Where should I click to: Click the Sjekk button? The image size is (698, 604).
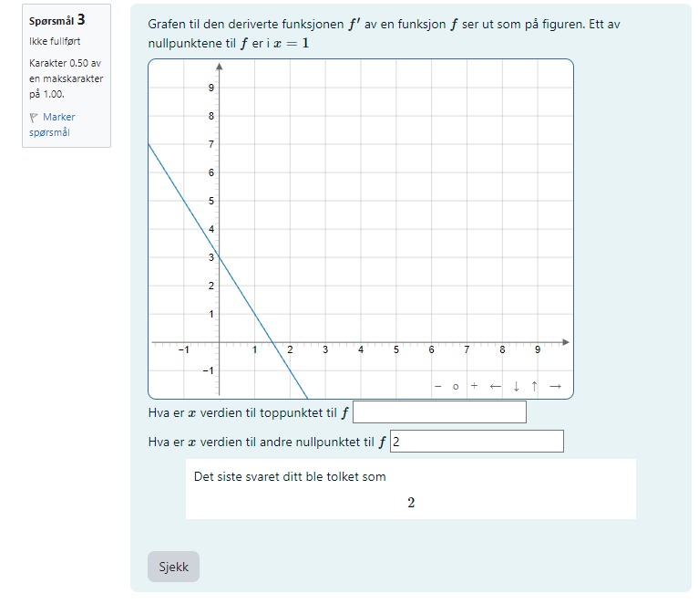tap(174, 567)
